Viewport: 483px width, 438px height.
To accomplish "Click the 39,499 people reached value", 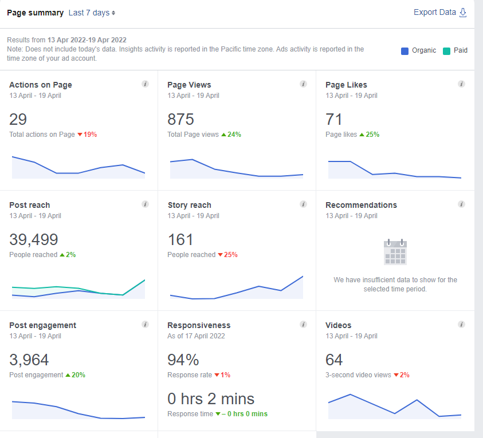I will tap(34, 240).
